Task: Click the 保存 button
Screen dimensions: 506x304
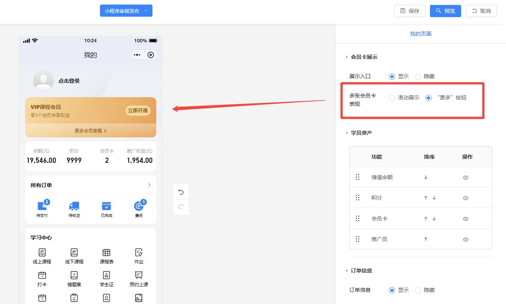Action: 409,11
